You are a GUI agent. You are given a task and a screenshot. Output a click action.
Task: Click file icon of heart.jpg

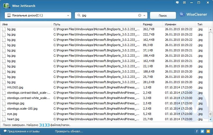click(4, 119)
